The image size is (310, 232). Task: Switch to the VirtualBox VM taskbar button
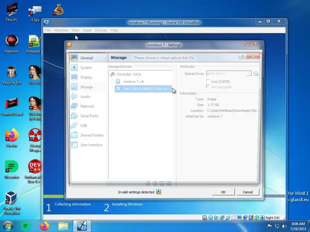tap(82, 226)
